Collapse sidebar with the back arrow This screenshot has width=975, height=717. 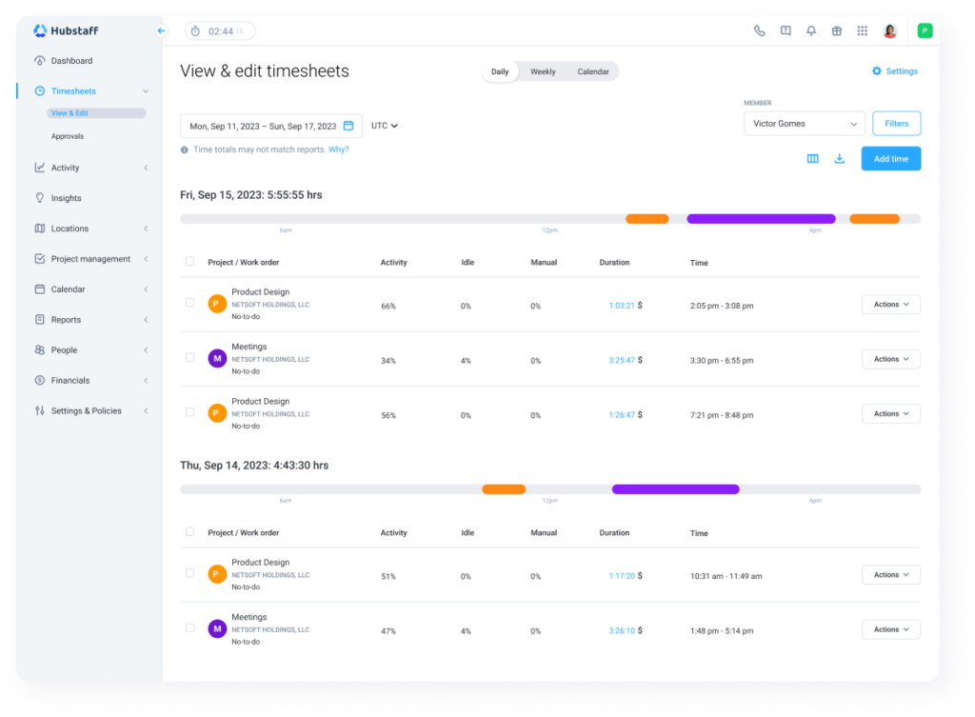click(161, 30)
